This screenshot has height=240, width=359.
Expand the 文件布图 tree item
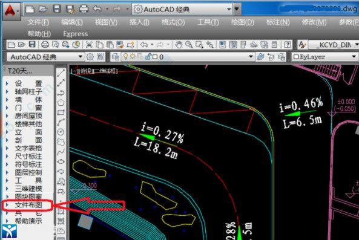7,204
